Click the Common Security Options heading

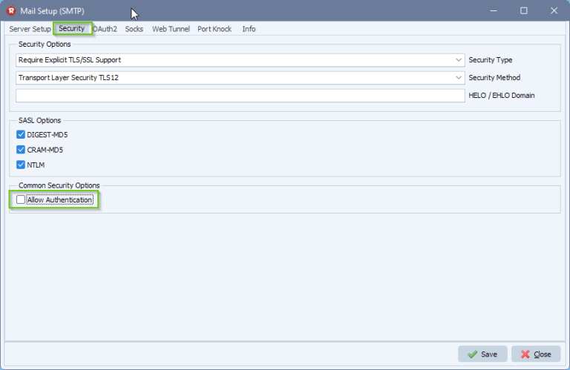pos(59,185)
